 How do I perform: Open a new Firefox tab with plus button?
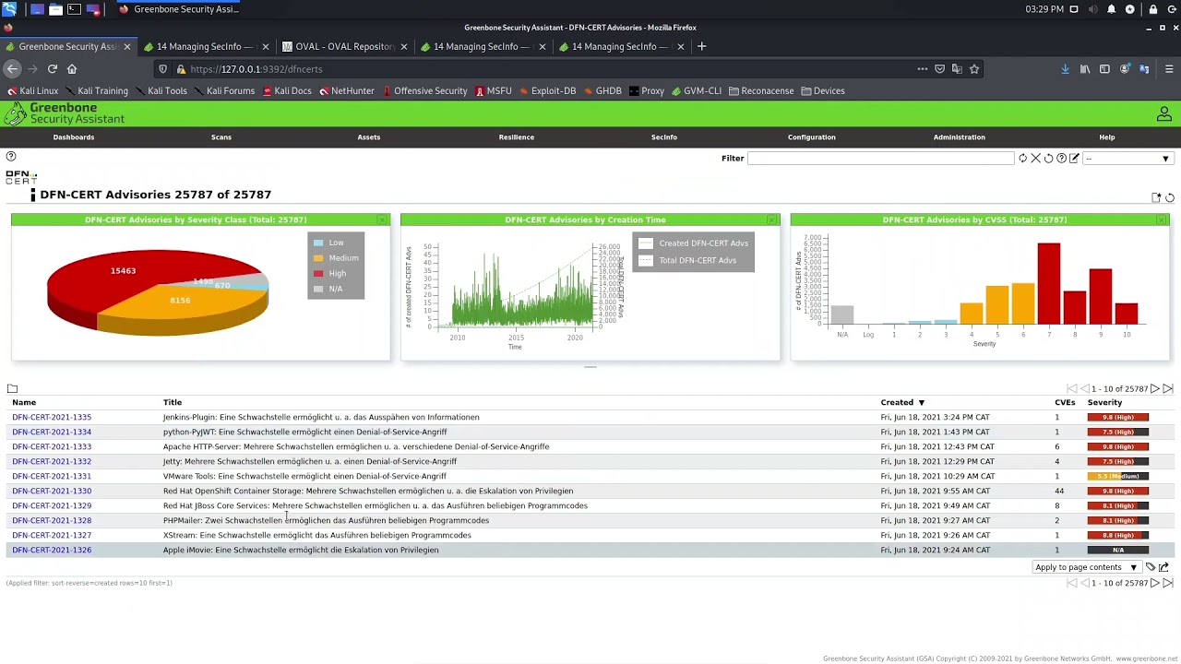(x=701, y=46)
